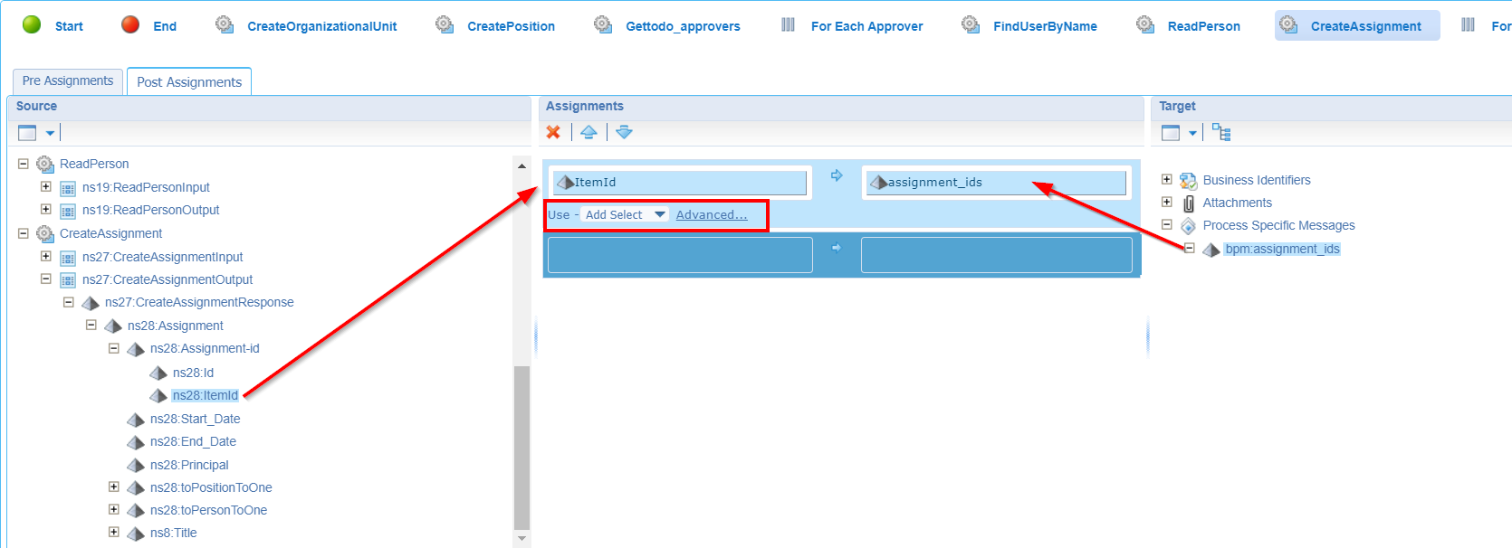Image resolution: width=1512 pixels, height=548 pixels.
Task: Select the red End node icon
Action: tap(130, 24)
